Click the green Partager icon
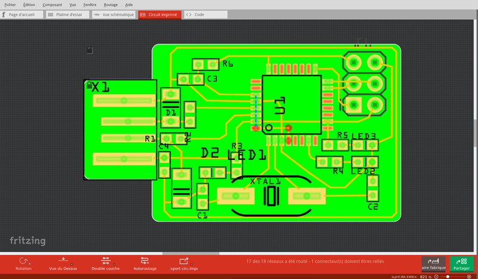This screenshot has width=478, height=279. 461,261
